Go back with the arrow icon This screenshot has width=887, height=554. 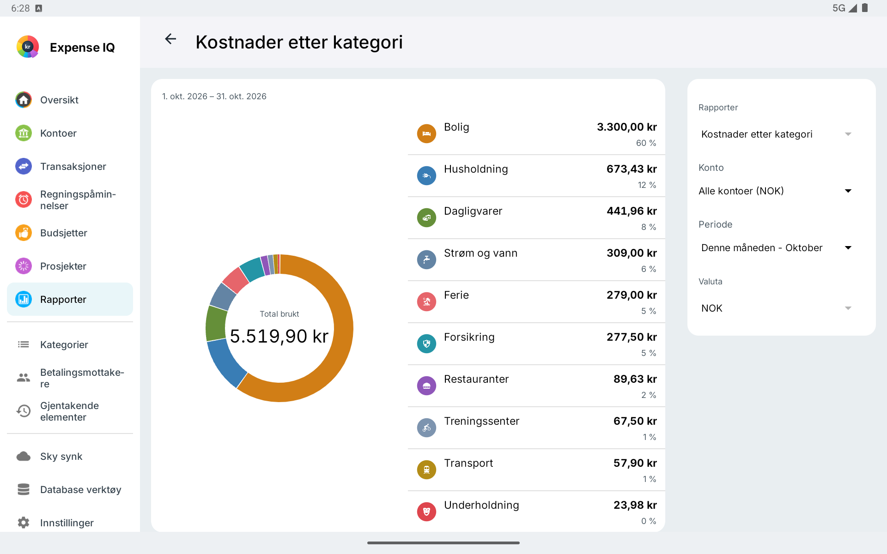tap(170, 39)
